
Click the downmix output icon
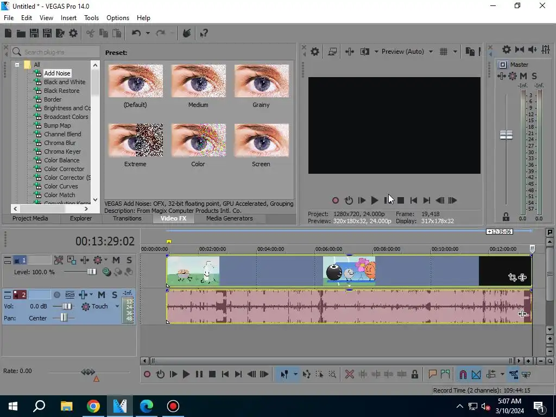click(520, 49)
